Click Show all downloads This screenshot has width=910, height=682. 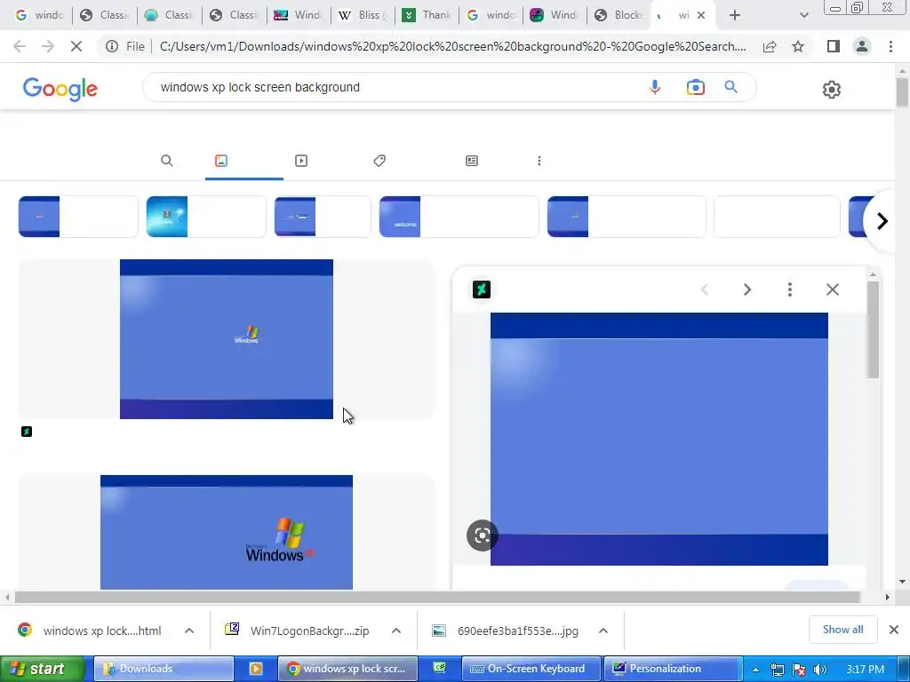tap(842, 630)
